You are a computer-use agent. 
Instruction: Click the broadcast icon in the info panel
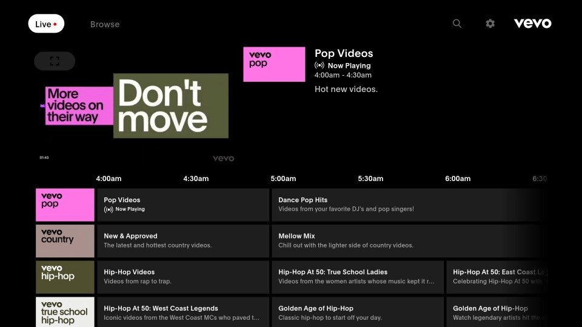click(319, 65)
